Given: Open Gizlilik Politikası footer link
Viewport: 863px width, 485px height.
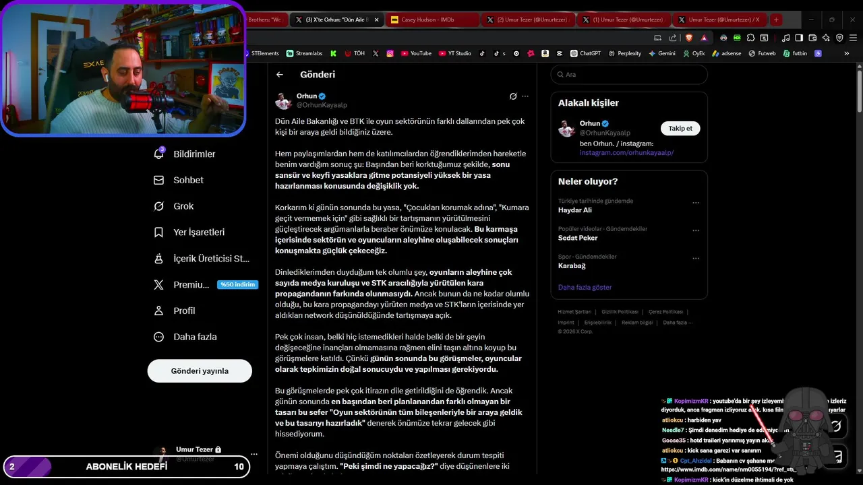Looking at the screenshot, I should 620,312.
